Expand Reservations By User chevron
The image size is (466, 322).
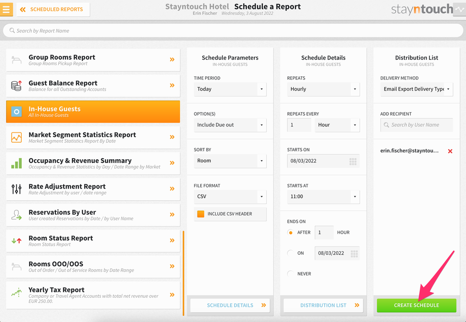[172, 214]
